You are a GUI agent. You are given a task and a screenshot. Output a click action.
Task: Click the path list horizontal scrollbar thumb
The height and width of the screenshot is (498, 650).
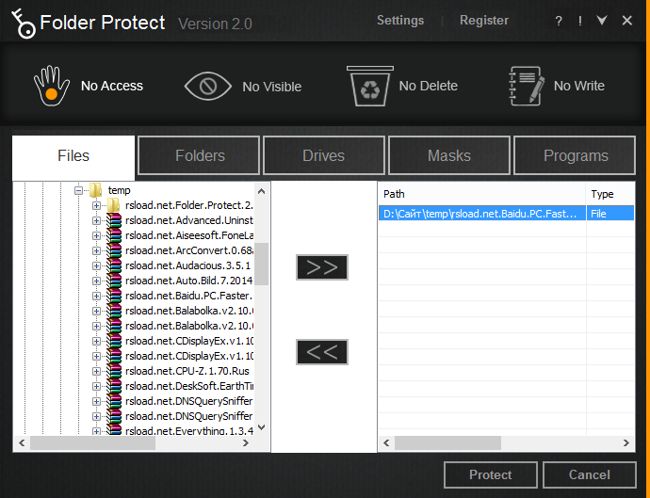447,442
